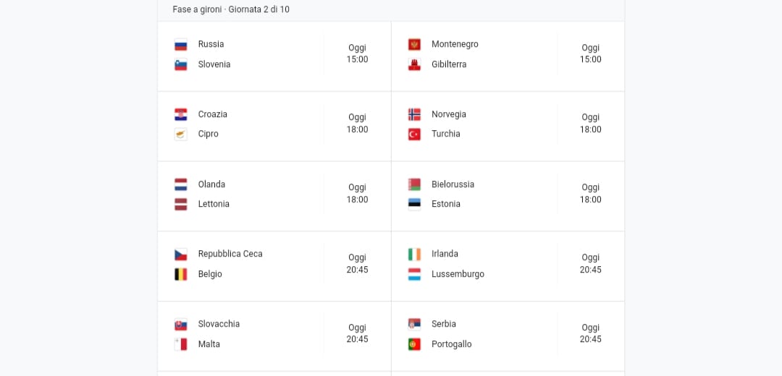Click the Gibilterra flag icon

(x=414, y=65)
